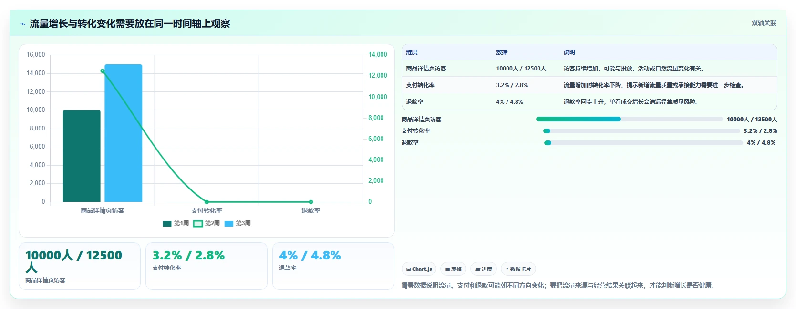Click the icon inside the 表格 tag
796x309 pixels.
tap(447, 269)
